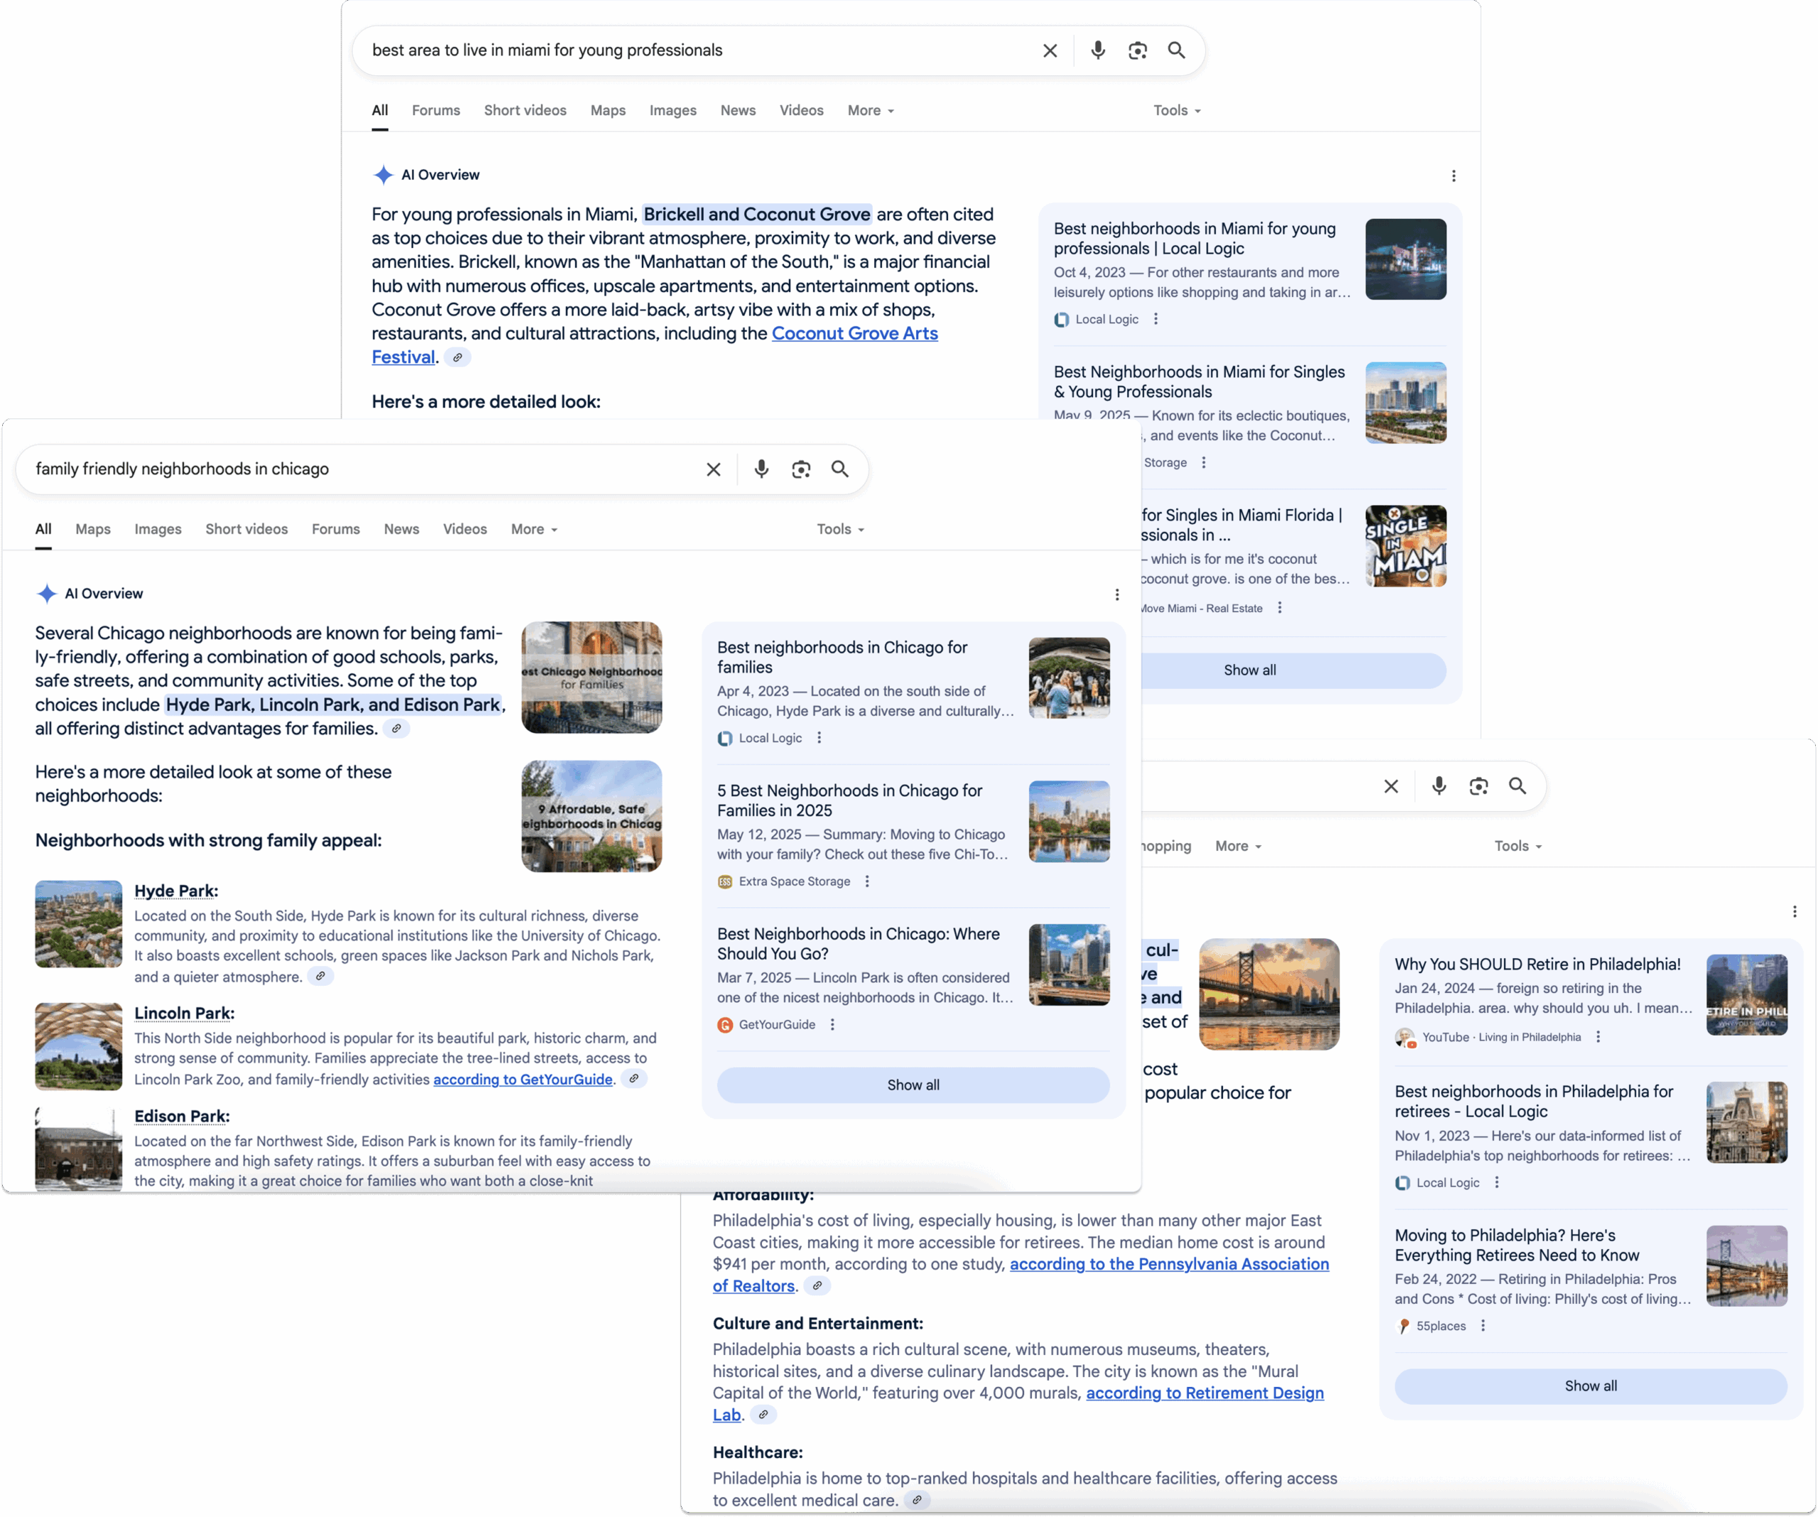
Task: Open '5 Best Neighborhoods in Chicago for Families in 2025'
Action: [x=849, y=801]
